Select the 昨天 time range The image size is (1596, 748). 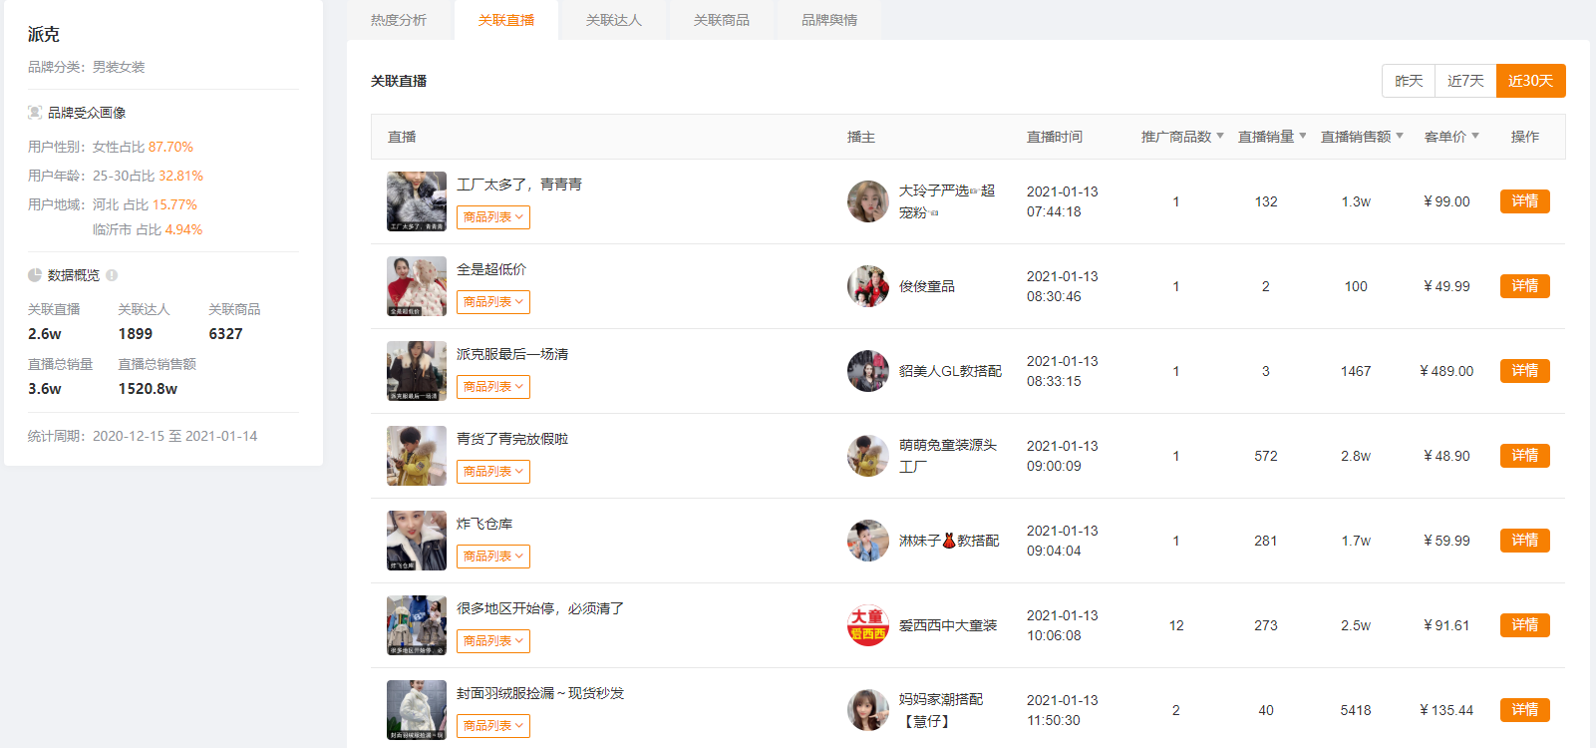tap(1409, 81)
